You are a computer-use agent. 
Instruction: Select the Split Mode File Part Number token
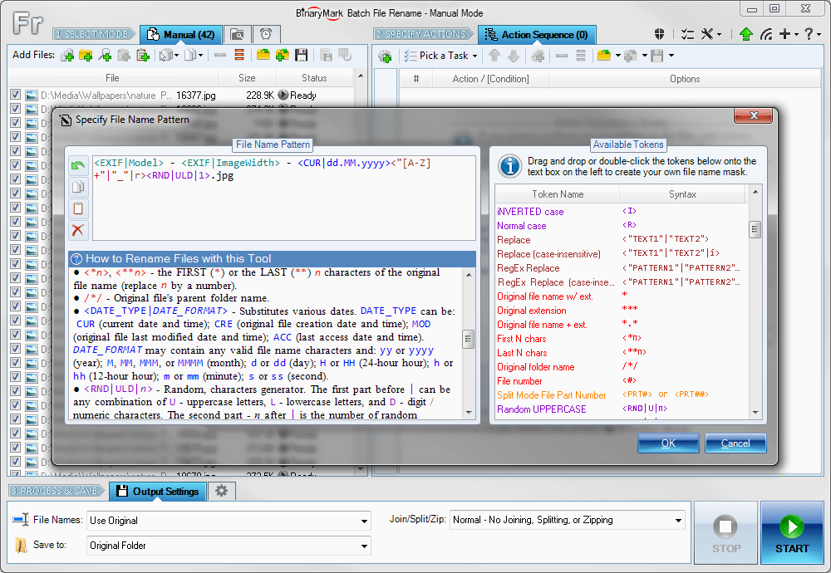click(621, 395)
